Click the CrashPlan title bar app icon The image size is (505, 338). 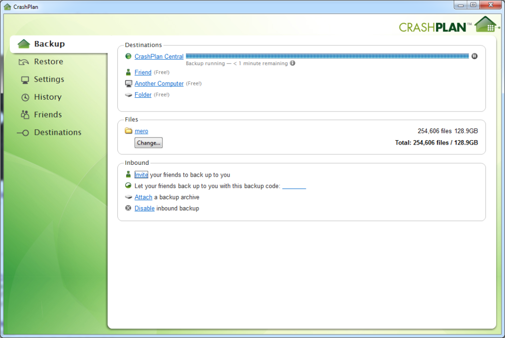tap(7, 6)
